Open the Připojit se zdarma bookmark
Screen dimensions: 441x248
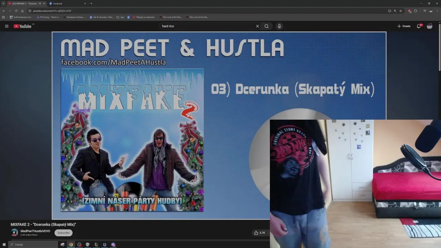[144, 17]
